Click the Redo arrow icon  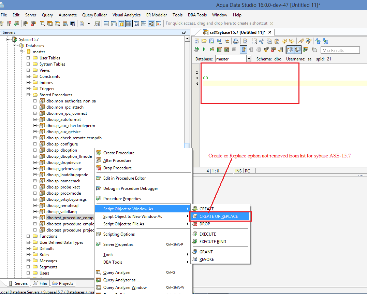click(x=292, y=41)
